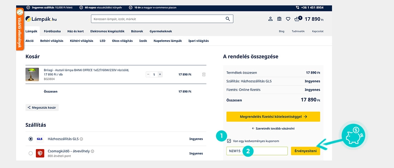Click the info icon beside Csomagküldő – átvevőhely
394x168 pixels.
(93, 152)
